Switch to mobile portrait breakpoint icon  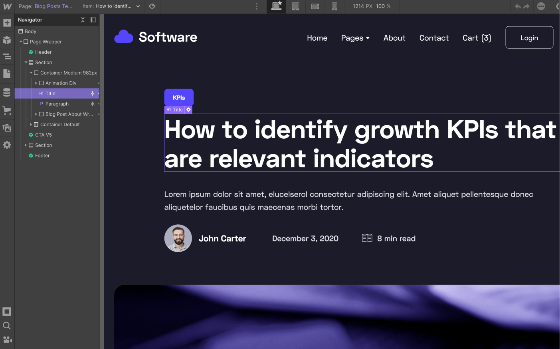pyautogui.click(x=334, y=6)
